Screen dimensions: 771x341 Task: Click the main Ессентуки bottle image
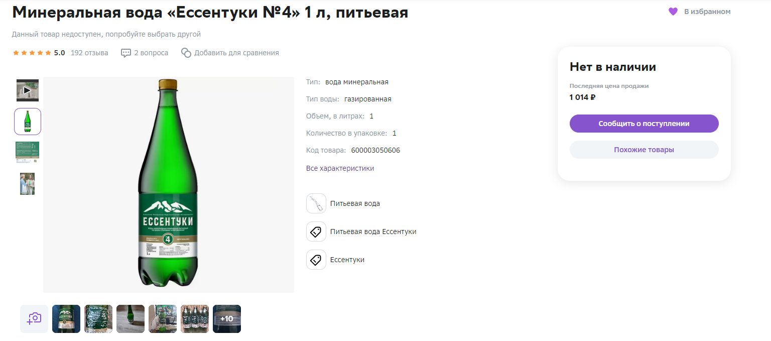[169, 185]
